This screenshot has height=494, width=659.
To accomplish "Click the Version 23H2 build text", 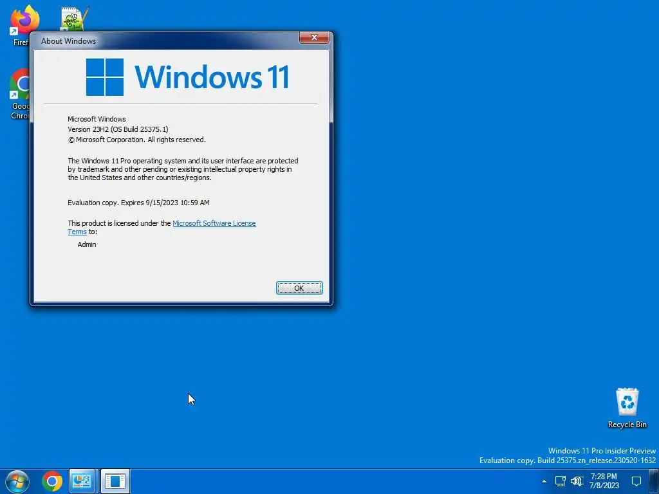I will [x=118, y=129].
